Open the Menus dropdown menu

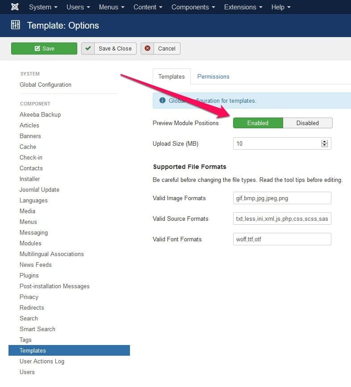click(112, 7)
